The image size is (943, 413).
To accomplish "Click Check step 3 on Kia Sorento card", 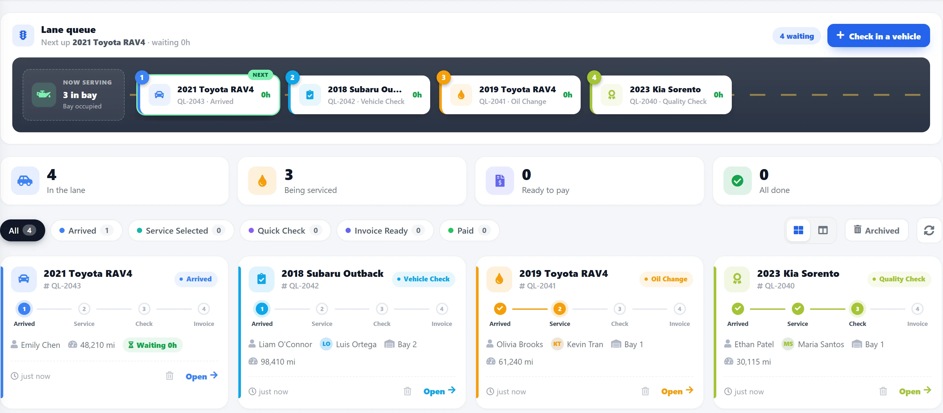I will click(x=857, y=309).
